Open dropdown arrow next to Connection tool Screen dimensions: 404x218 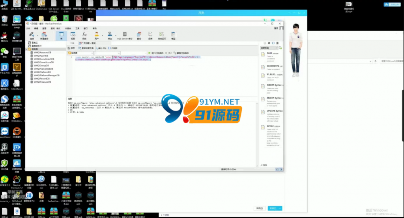coord(37,36)
